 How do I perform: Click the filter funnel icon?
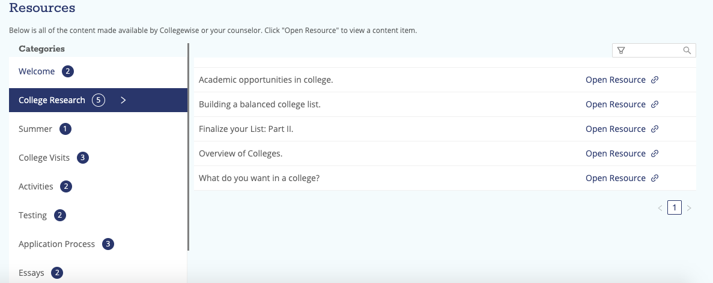621,50
